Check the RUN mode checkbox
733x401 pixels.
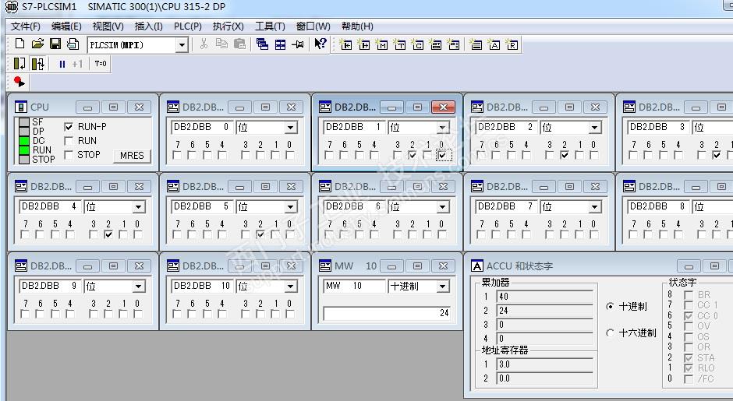point(69,140)
